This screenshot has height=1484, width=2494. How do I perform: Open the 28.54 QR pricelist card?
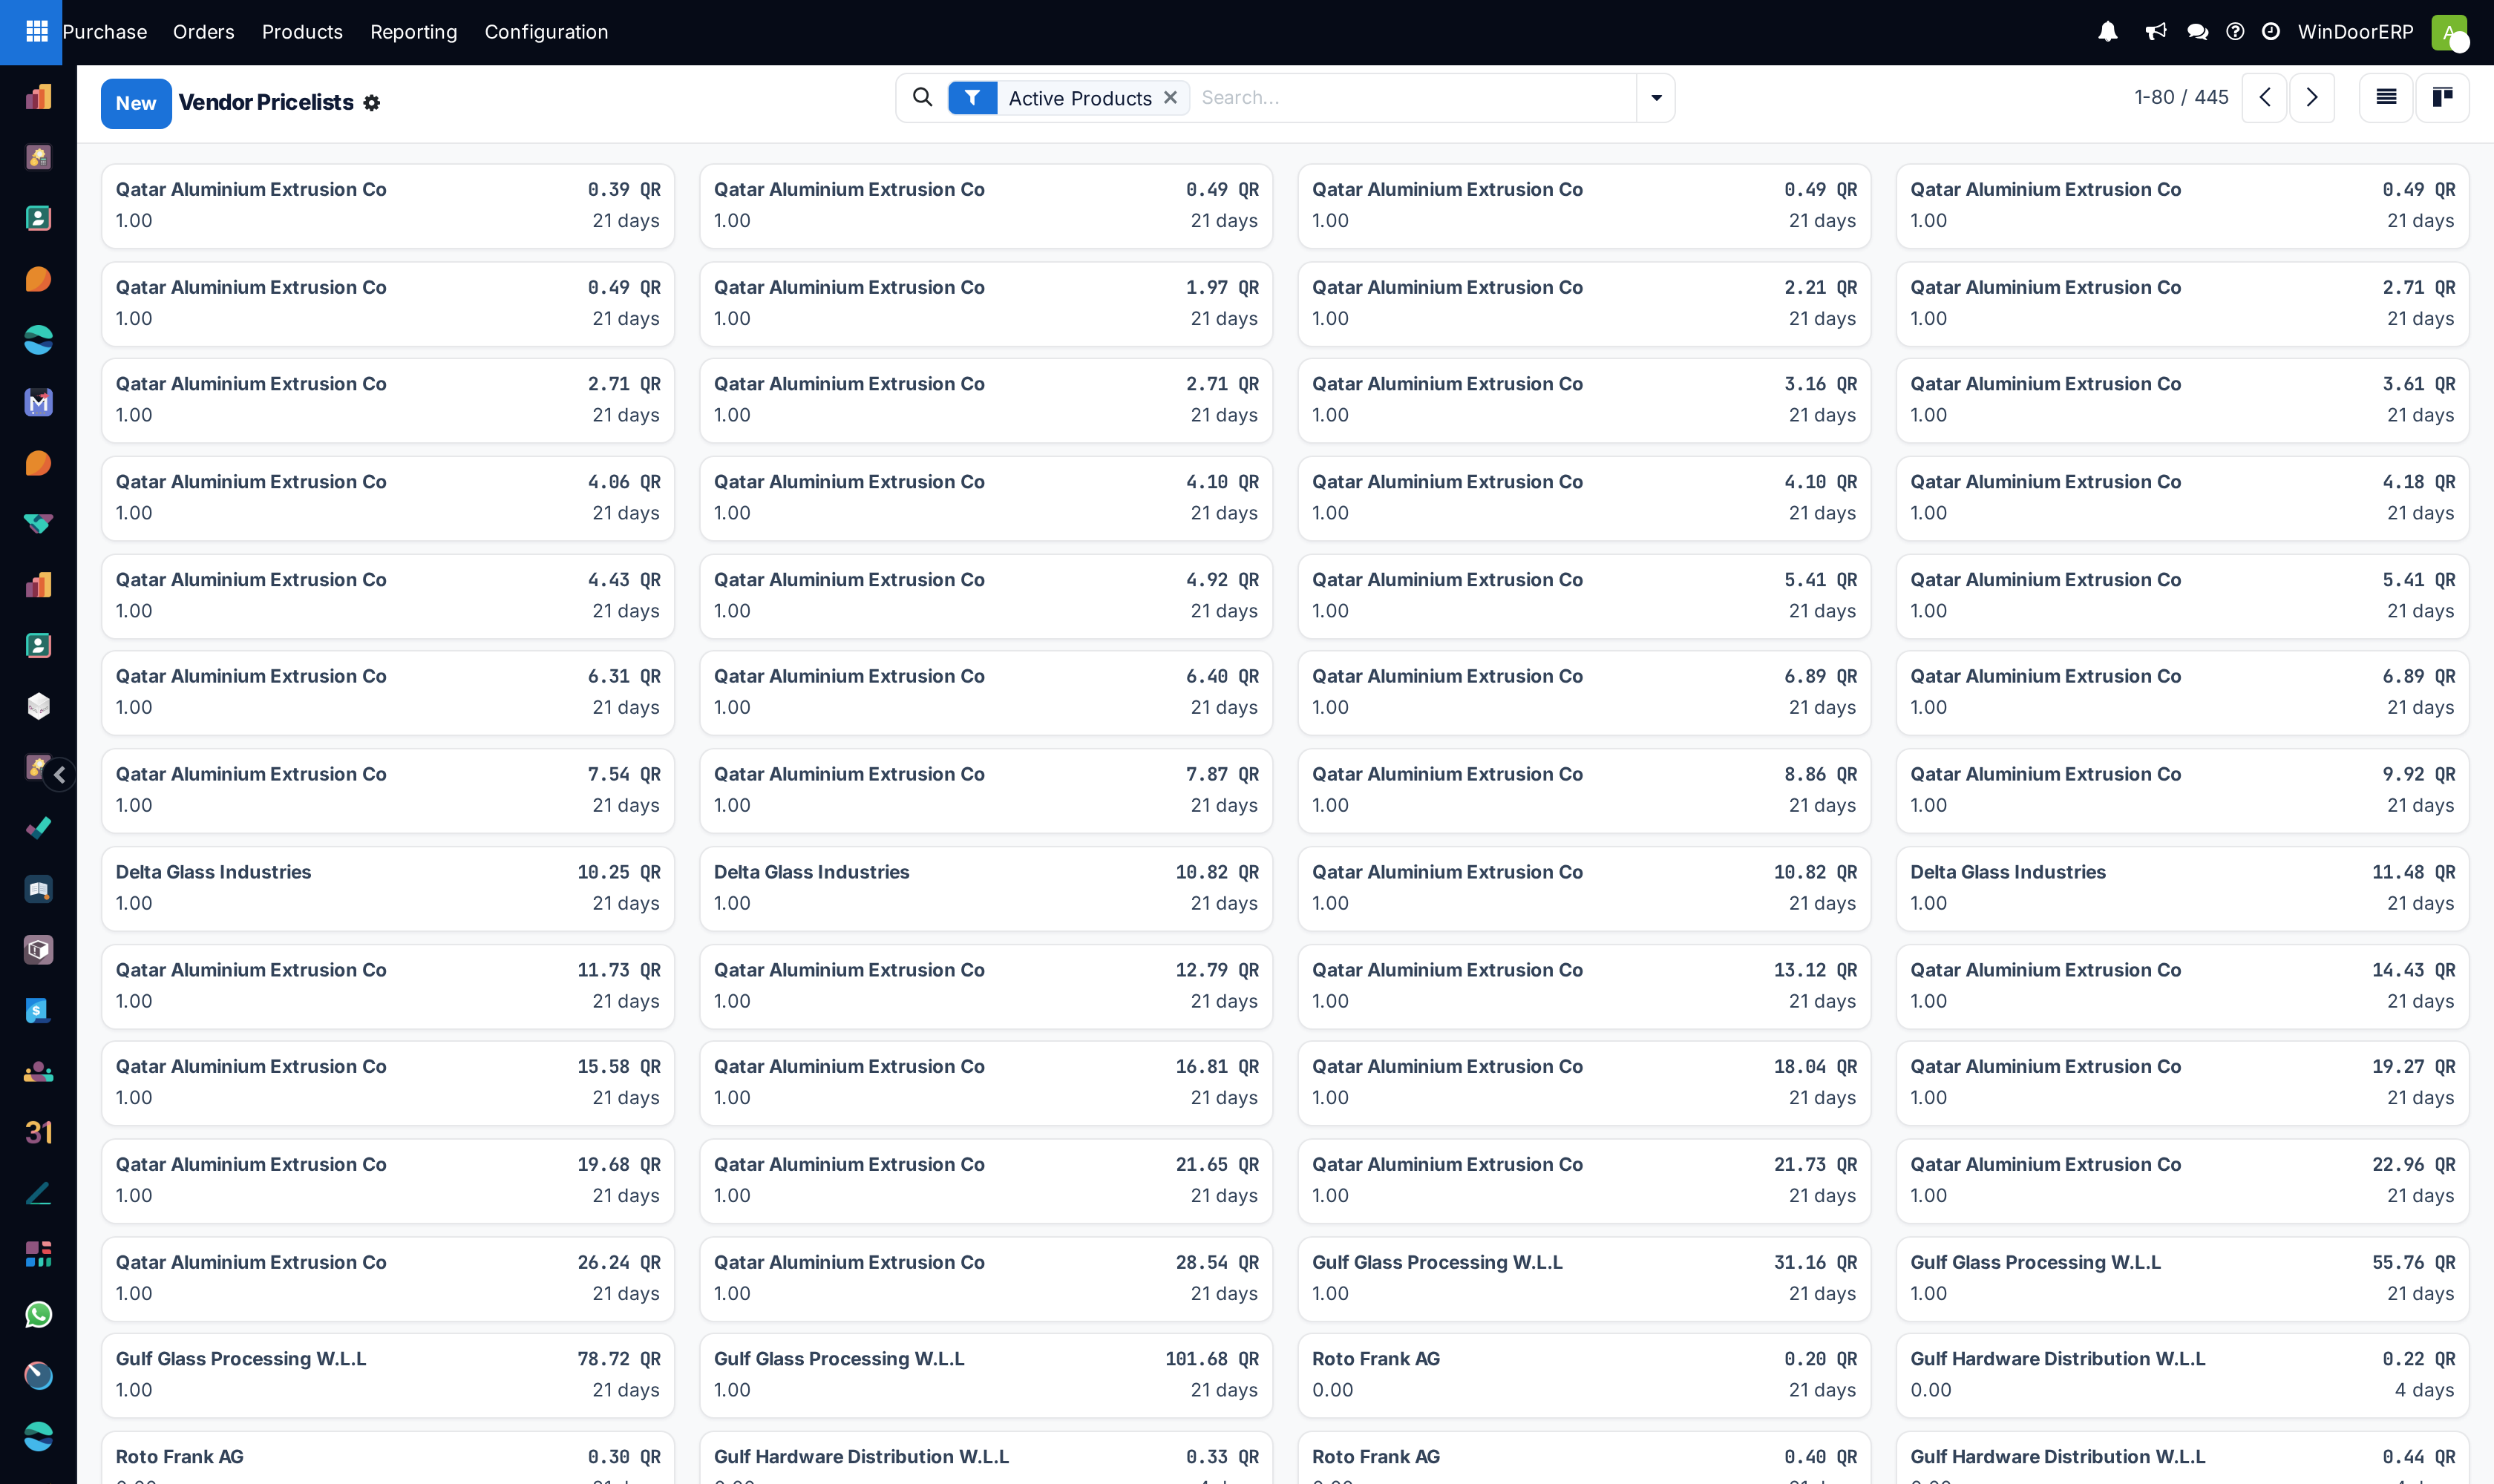pos(986,1279)
